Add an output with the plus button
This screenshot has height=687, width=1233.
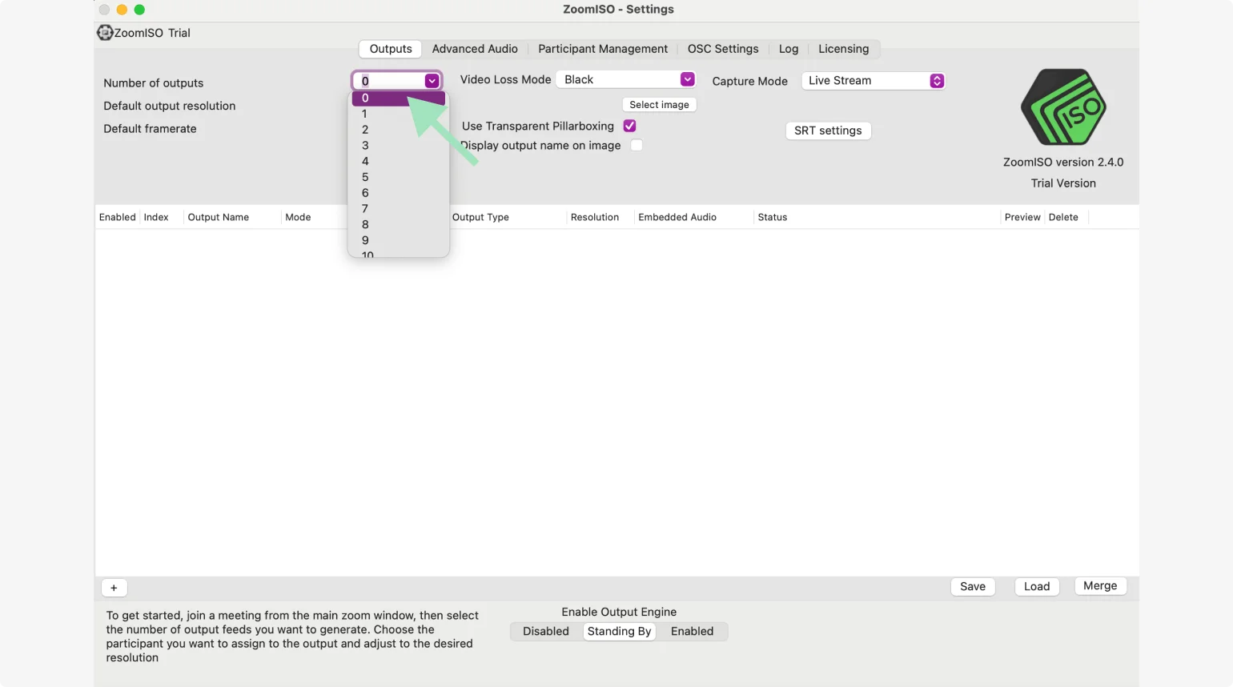(x=114, y=588)
